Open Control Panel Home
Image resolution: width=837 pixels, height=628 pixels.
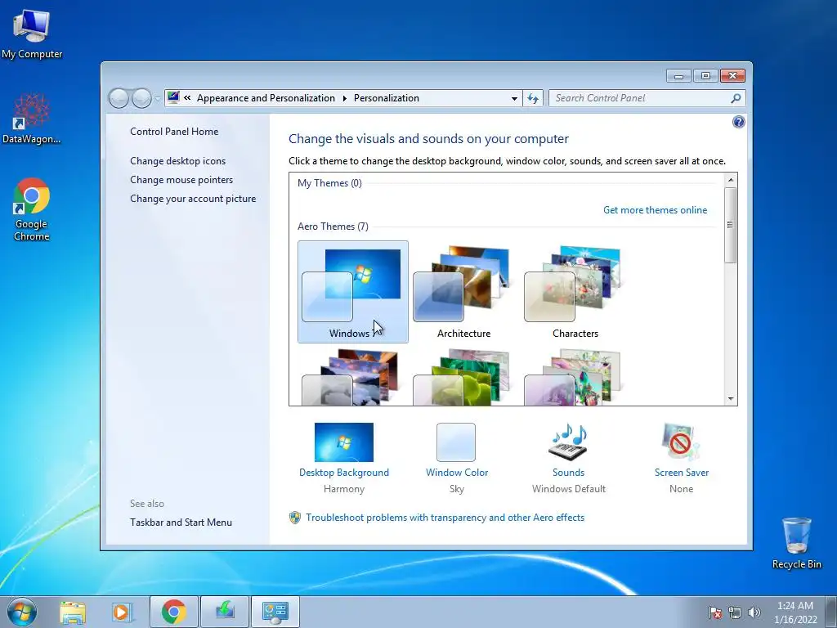pos(174,132)
